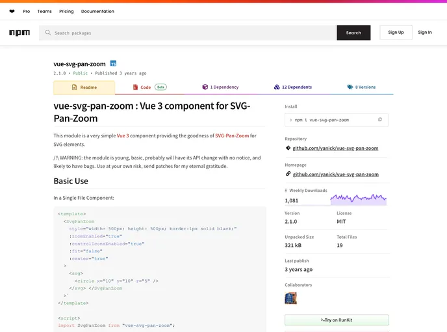This screenshot has height=332, width=447.
Task: Click the Beta badge on Code tab
Action: [160, 87]
